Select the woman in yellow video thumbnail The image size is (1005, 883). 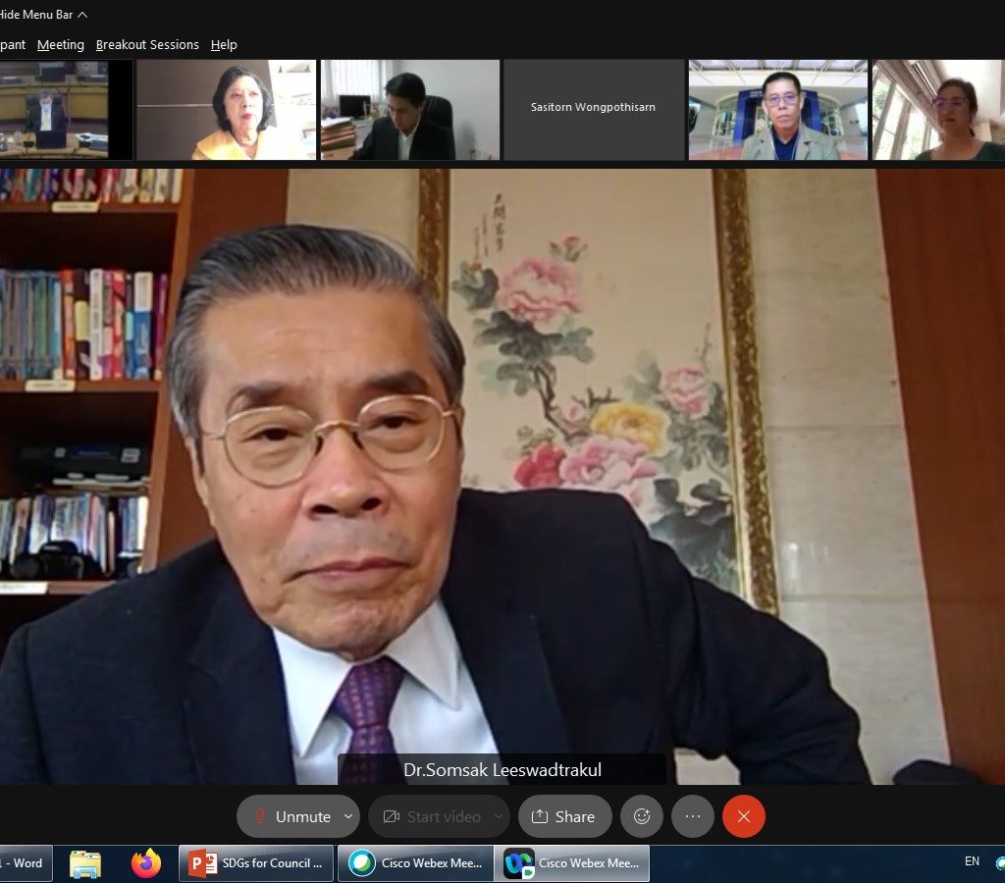226,109
